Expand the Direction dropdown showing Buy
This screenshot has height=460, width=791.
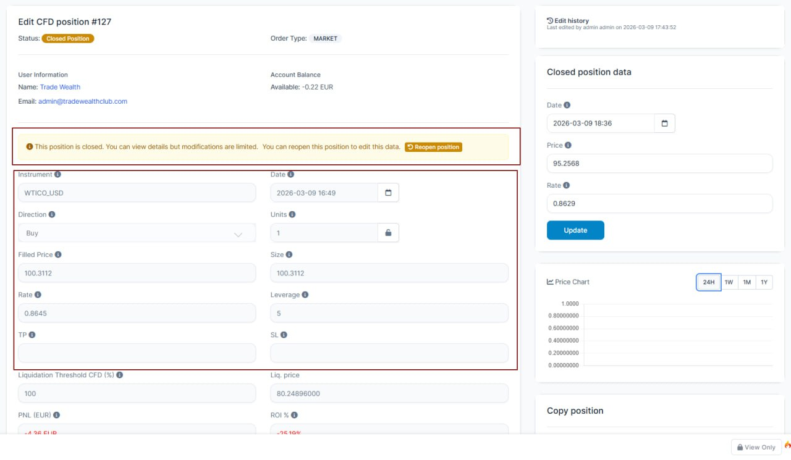[x=137, y=233]
